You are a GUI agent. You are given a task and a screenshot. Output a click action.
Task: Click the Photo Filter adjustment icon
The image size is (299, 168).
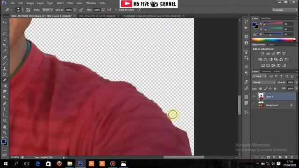tap(276, 59)
